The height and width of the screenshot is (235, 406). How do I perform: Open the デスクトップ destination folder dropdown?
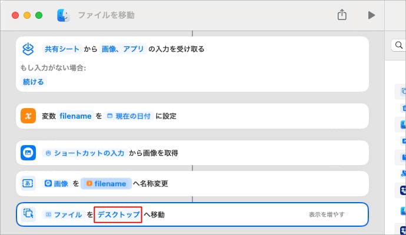tap(118, 214)
